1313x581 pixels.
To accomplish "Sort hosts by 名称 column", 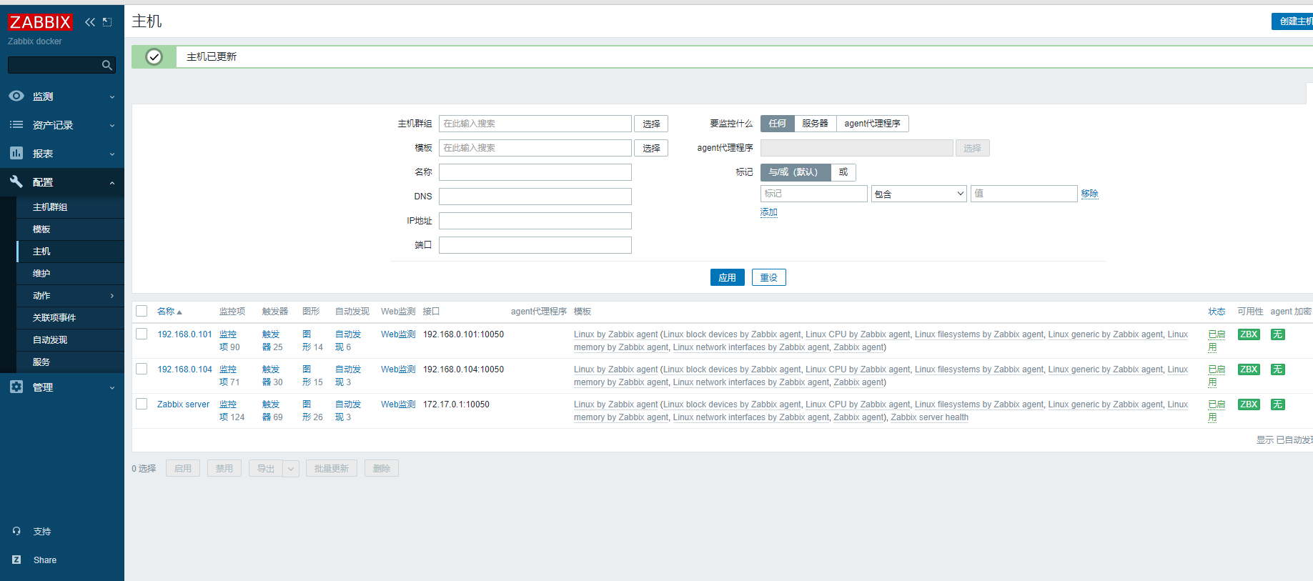I will click(x=169, y=312).
